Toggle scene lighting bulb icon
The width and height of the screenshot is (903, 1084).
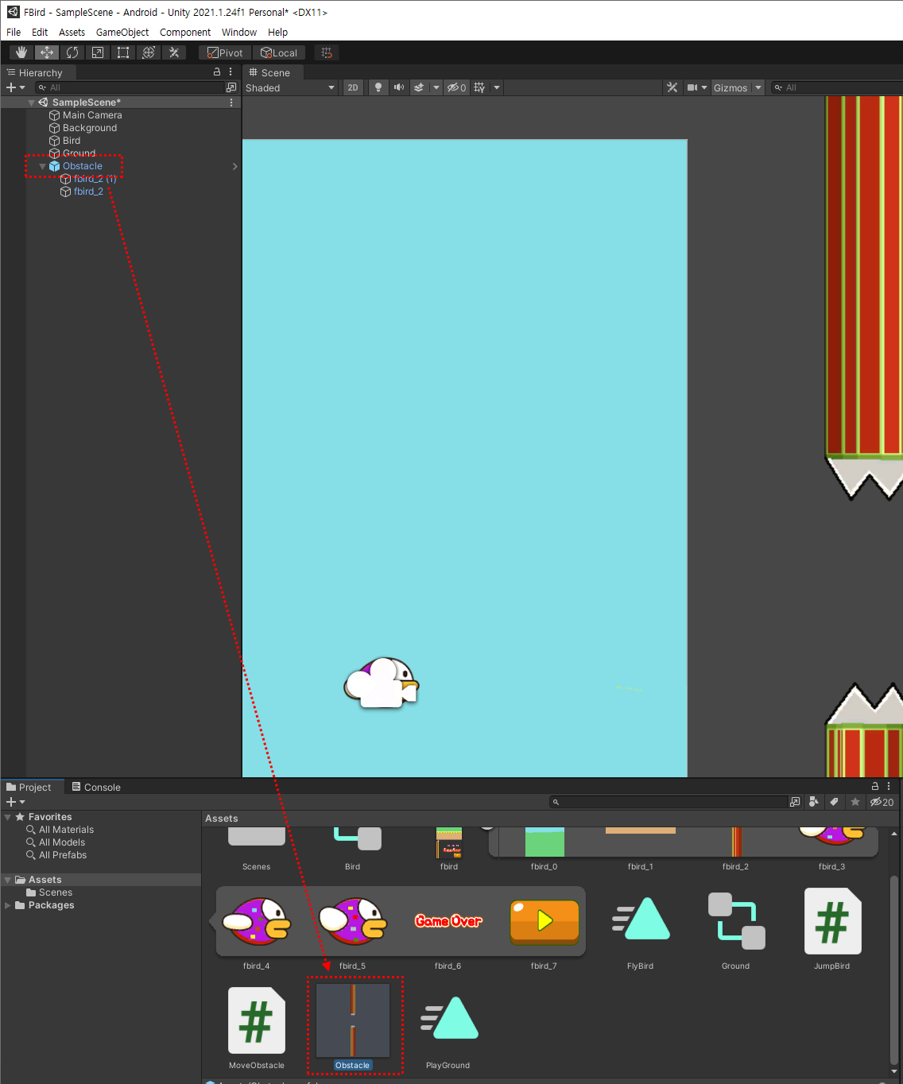coord(378,87)
